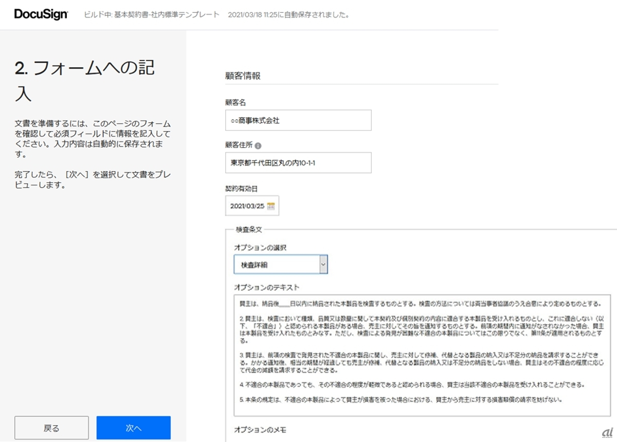Click the DocuSign logo

41,14
